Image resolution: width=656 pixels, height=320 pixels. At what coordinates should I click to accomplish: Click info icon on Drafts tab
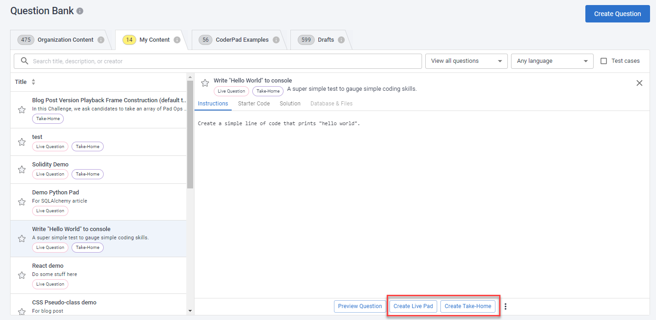[x=341, y=40]
